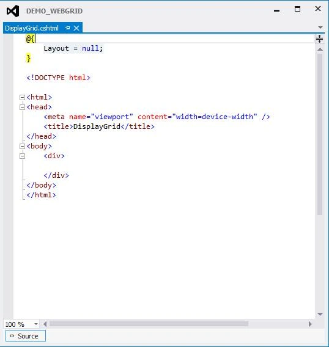Maximize the DEMO_WEBGRID window

(x=298, y=9)
